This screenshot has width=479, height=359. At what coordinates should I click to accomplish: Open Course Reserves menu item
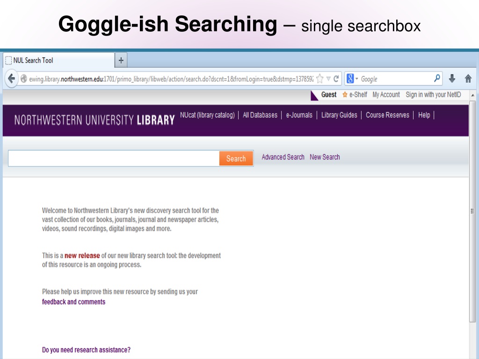point(387,115)
